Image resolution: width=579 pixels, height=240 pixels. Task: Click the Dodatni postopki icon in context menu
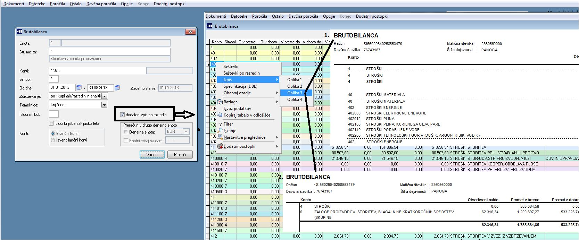[220, 146]
